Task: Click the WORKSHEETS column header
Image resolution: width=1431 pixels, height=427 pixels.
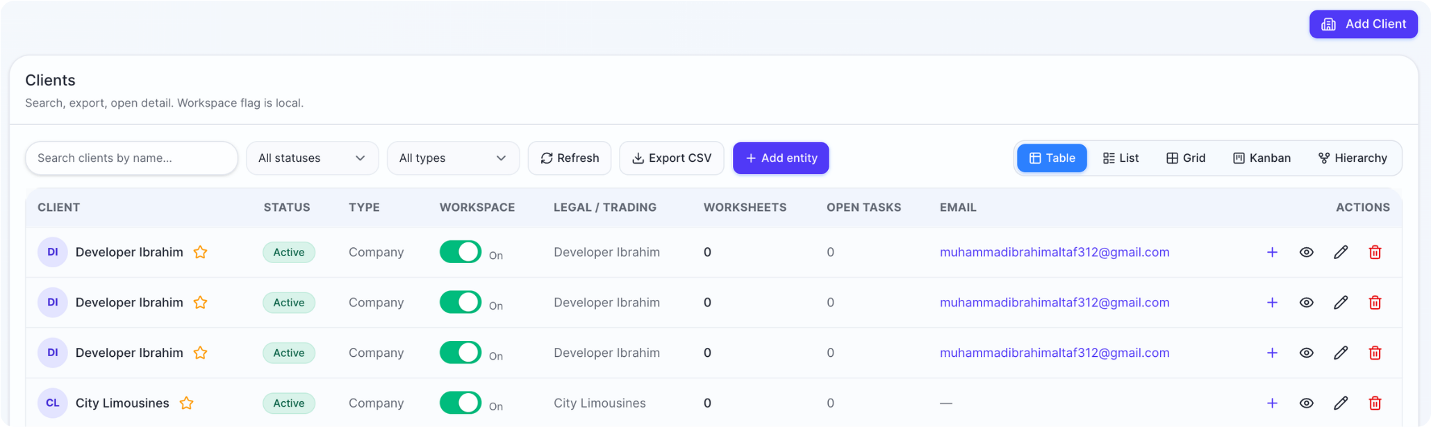Action: click(745, 208)
